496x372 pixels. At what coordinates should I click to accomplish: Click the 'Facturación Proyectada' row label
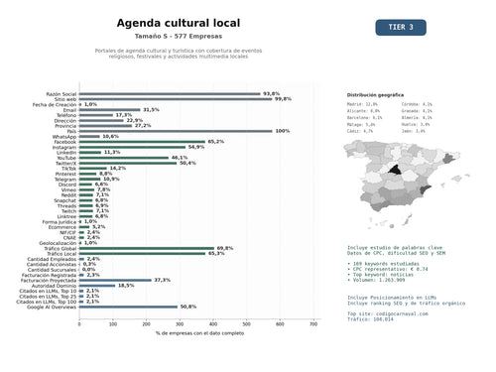pyautogui.click(x=49, y=281)
